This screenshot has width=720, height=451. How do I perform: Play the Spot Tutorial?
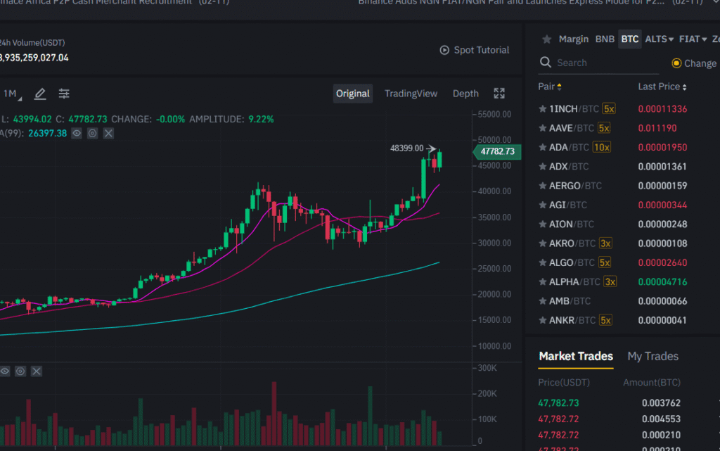(474, 50)
